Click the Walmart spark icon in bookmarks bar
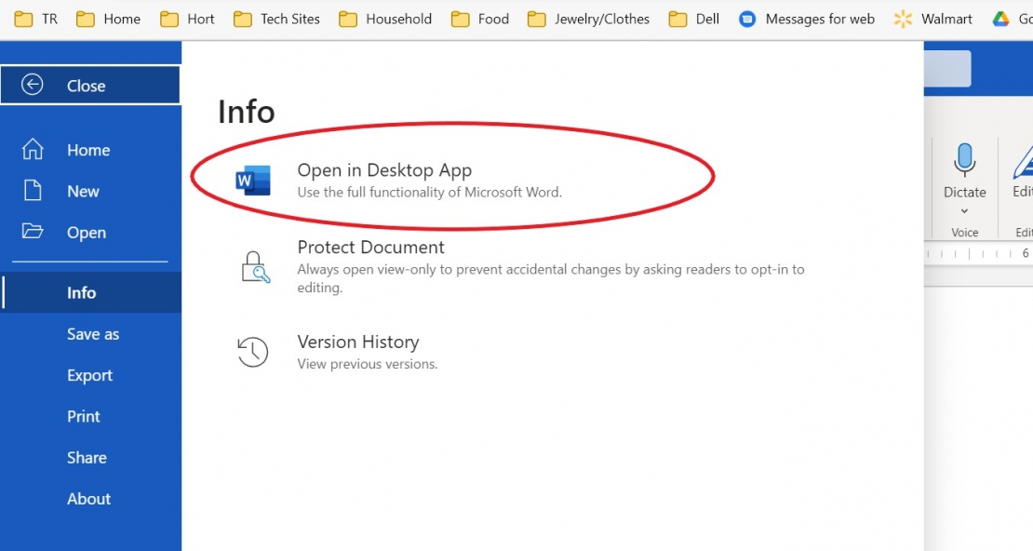Image resolution: width=1033 pixels, height=551 pixels. 902,18
